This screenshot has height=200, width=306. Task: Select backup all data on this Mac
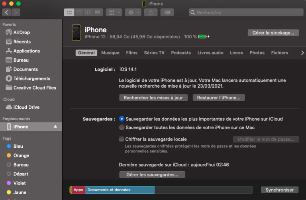pyautogui.click(x=122, y=127)
